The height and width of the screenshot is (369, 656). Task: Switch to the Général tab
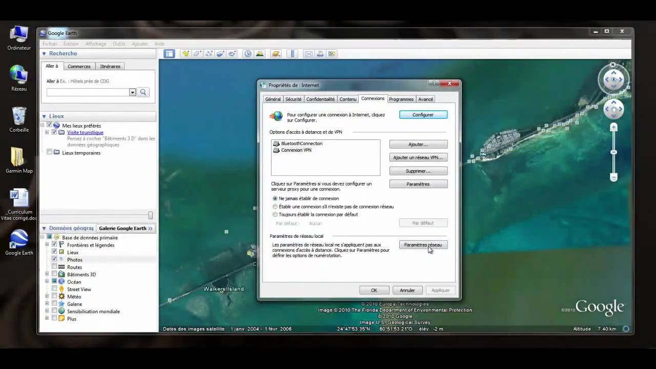273,99
